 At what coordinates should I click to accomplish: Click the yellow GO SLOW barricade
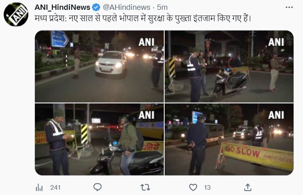[x=257, y=156]
